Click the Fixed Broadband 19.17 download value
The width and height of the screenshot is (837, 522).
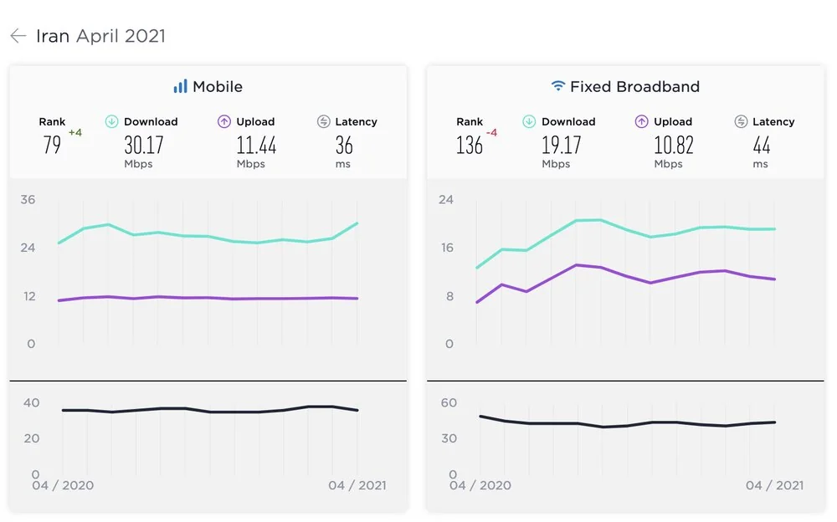tap(561, 146)
